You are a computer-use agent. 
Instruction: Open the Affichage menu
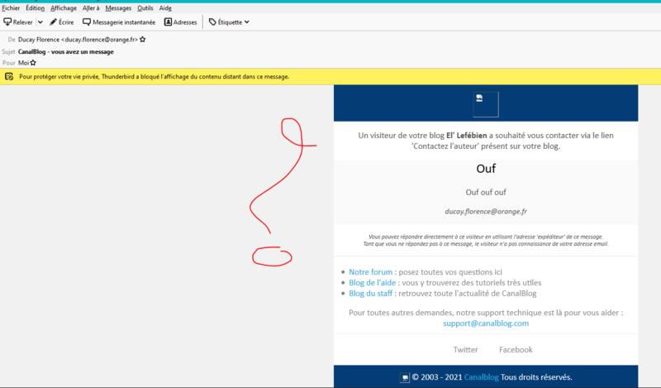64,8
